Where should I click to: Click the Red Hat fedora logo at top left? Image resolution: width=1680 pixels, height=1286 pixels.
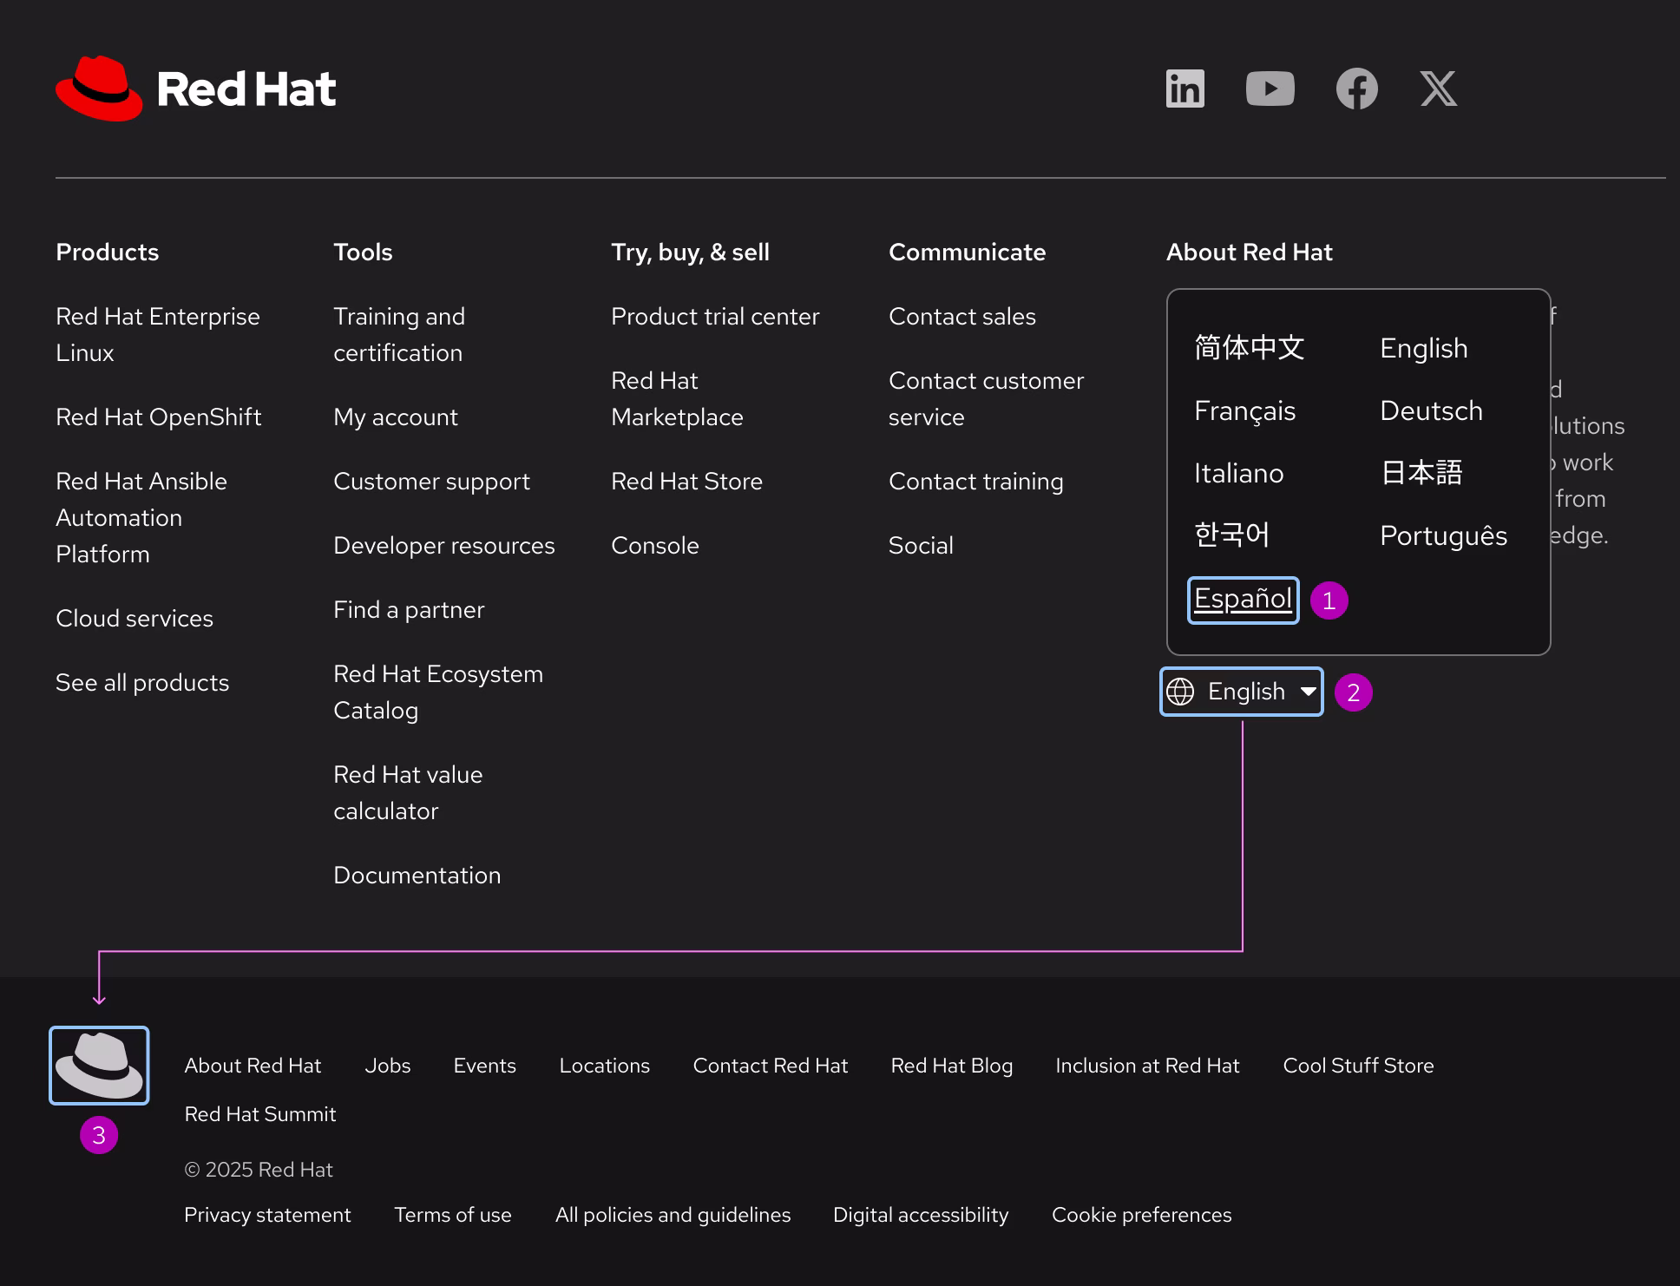click(98, 88)
